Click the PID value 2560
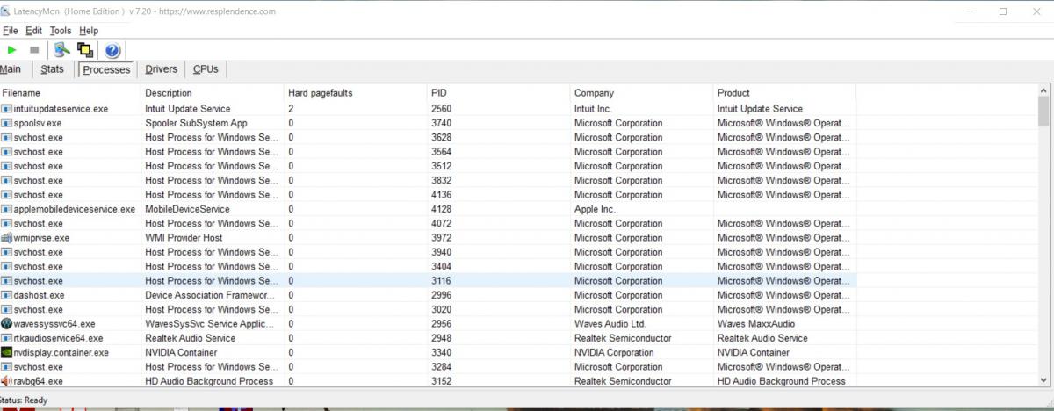 pos(442,109)
